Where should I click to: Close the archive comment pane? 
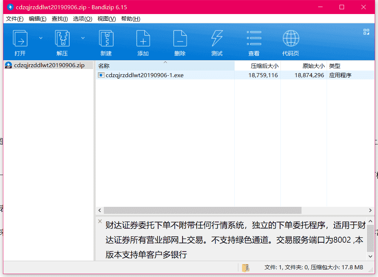pos(100,221)
